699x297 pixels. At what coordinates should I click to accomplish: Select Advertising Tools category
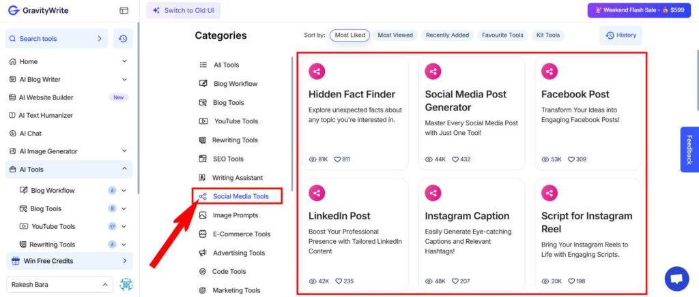[232, 253]
